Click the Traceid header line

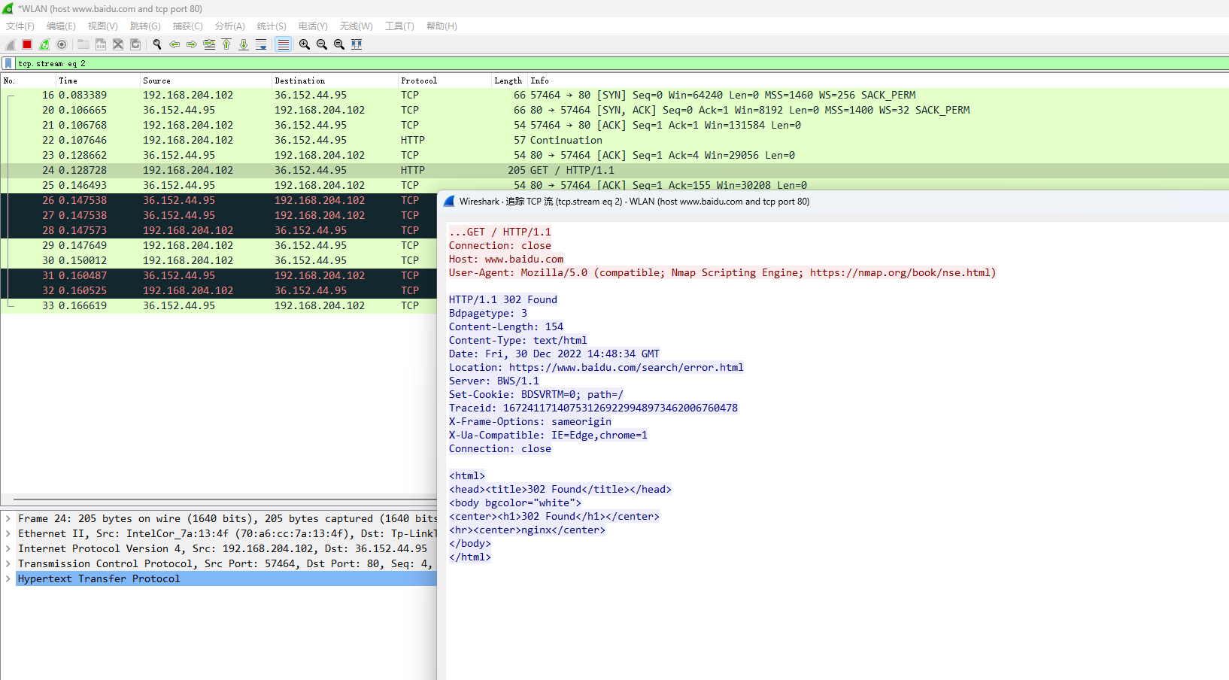(593, 408)
